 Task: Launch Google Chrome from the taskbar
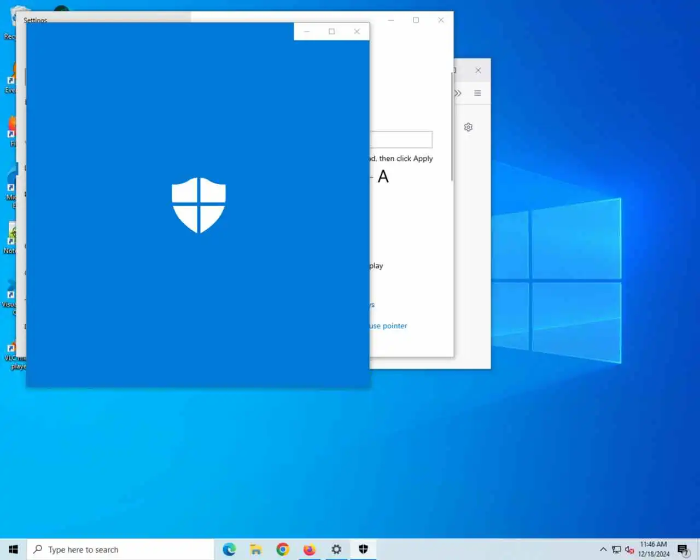[x=283, y=549]
